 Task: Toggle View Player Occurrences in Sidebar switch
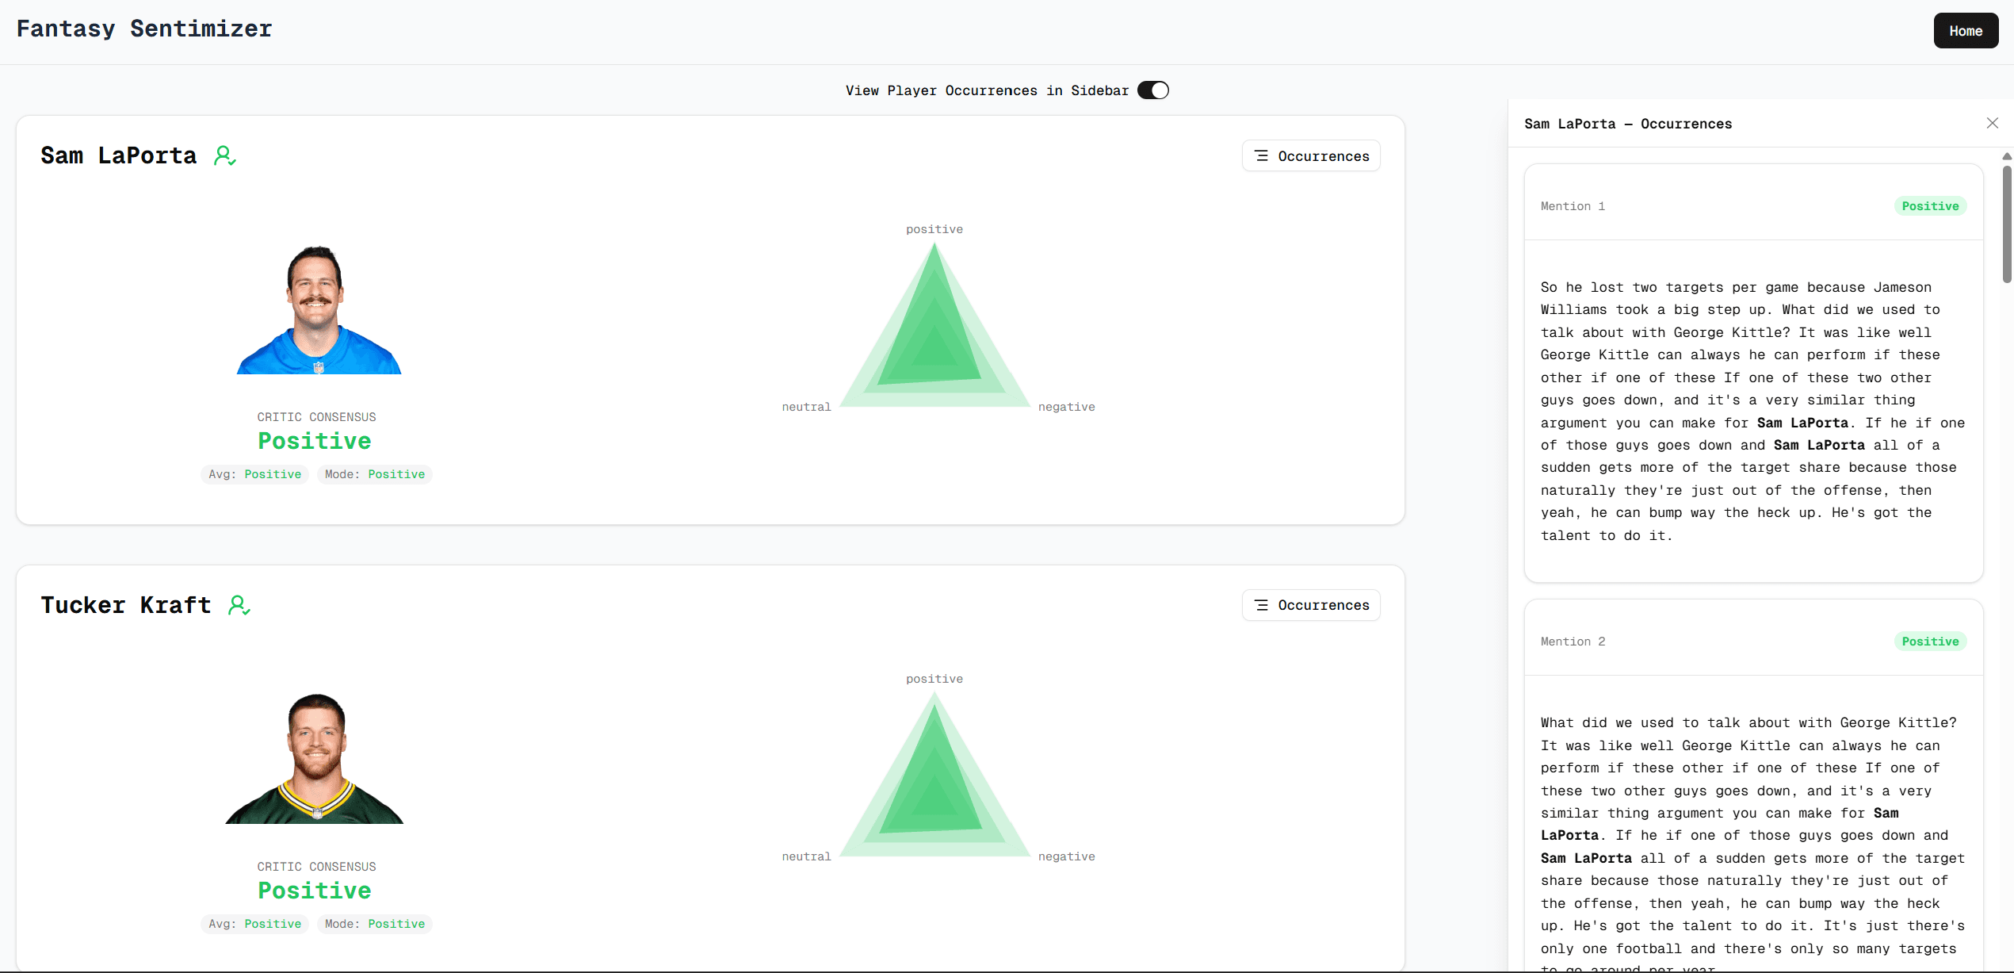1152,90
